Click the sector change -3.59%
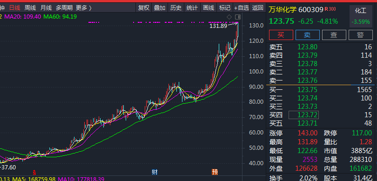 (361, 21)
